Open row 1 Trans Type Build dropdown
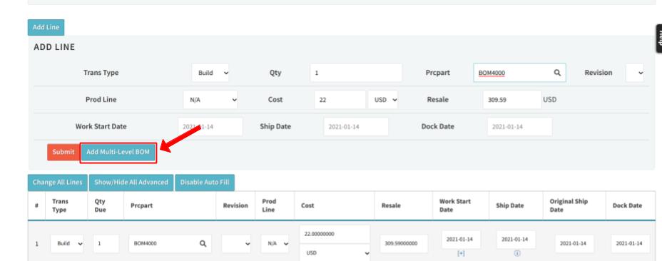 click(67, 244)
